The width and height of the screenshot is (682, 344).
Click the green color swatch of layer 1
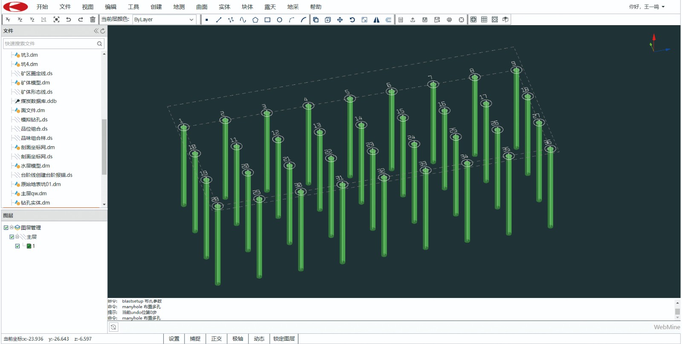tap(29, 246)
